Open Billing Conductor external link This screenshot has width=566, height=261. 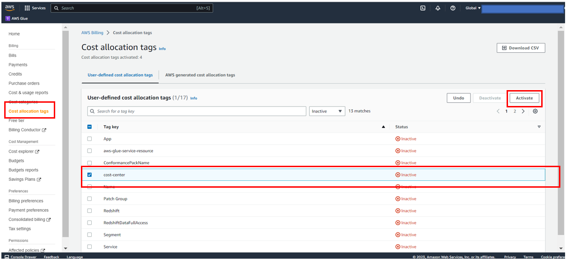click(28, 130)
